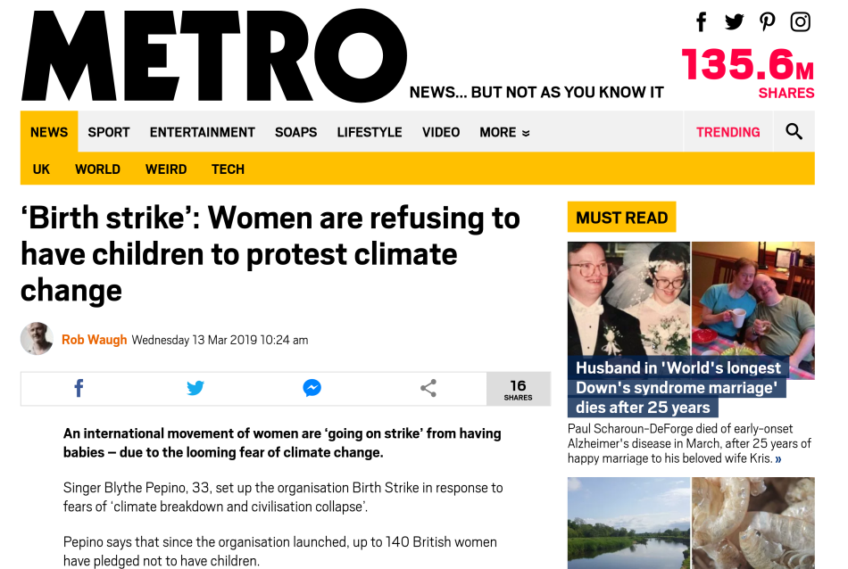Follow the read-more arrows after 'wife Kris.'
Image resolution: width=848 pixels, height=569 pixels.
tap(778, 459)
